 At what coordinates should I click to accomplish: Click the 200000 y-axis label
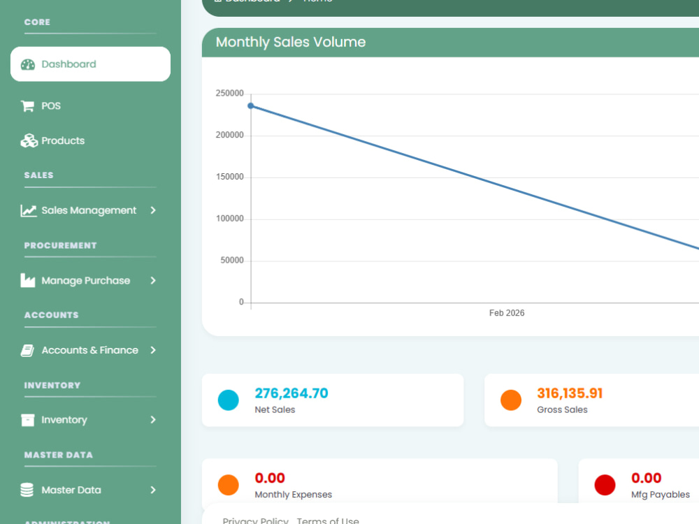[229, 135]
